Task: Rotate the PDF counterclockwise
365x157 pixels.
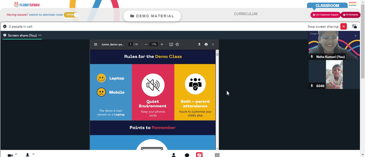Action: pos(177,44)
